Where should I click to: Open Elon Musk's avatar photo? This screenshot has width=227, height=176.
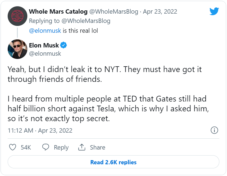tap(17, 49)
